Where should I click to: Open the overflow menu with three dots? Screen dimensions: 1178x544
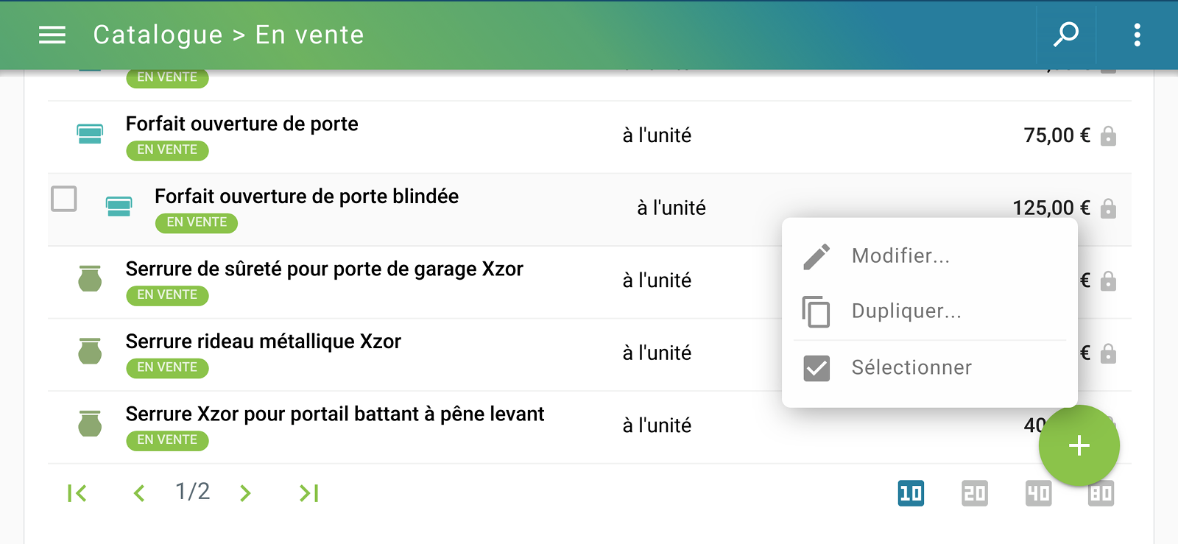click(x=1137, y=35)
